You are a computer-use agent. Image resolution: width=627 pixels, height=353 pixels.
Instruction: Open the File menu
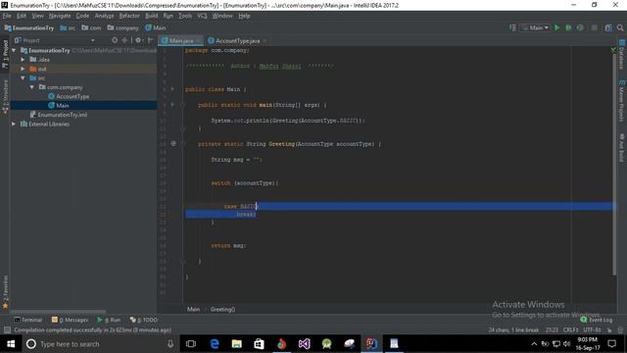7,16
